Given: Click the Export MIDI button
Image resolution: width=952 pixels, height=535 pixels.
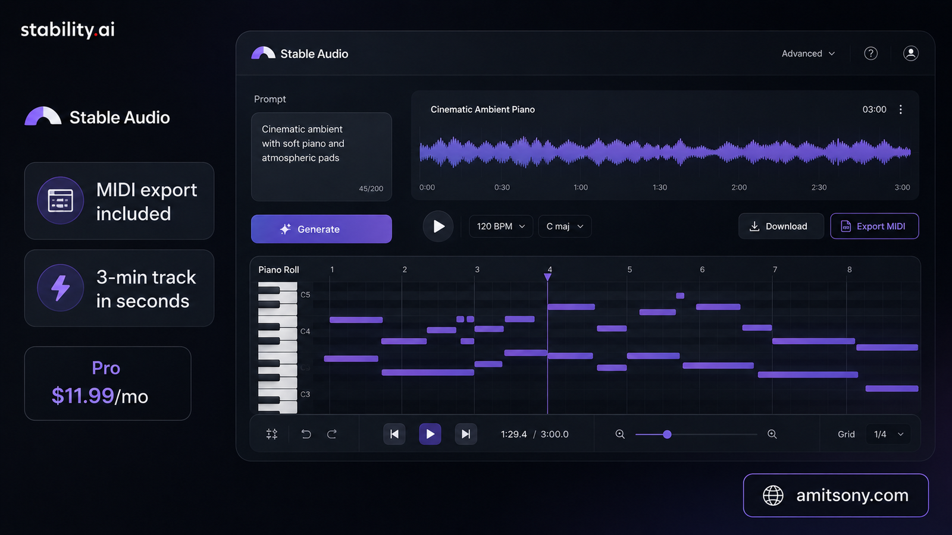Looking at the screenshot, I should [874, 226].
